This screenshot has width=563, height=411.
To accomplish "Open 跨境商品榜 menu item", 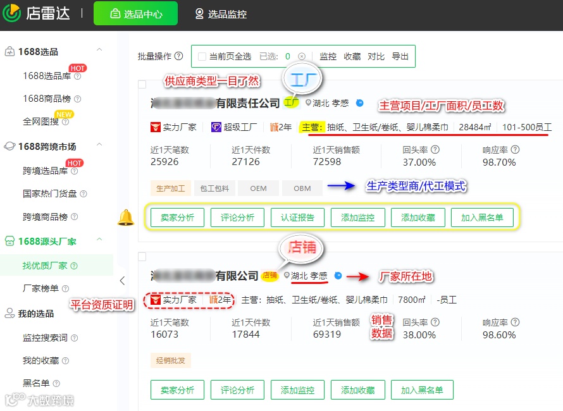I will (x=46, y=217).
